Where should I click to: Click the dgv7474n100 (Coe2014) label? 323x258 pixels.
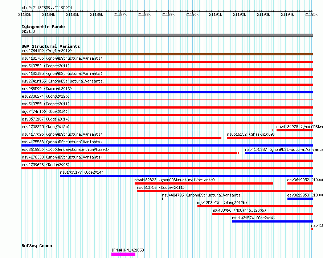[45, 111]
